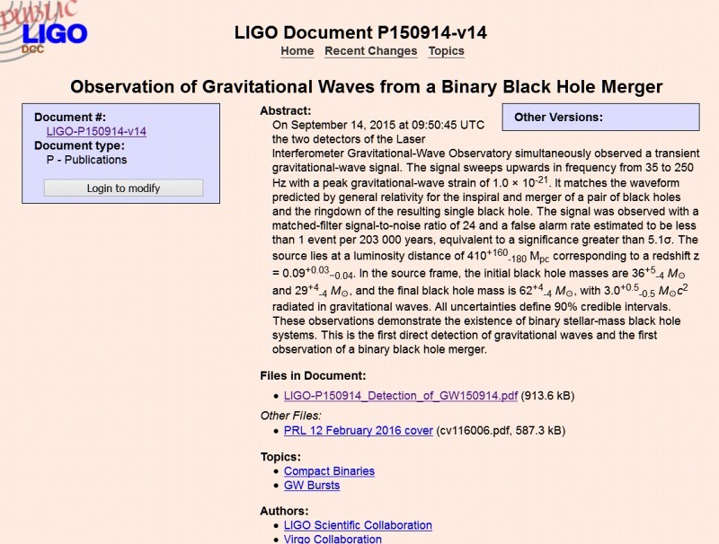This screenshot has width=719, height=544.
Task: Click the 'P - Publications' document type text
Action: (86, 160)
